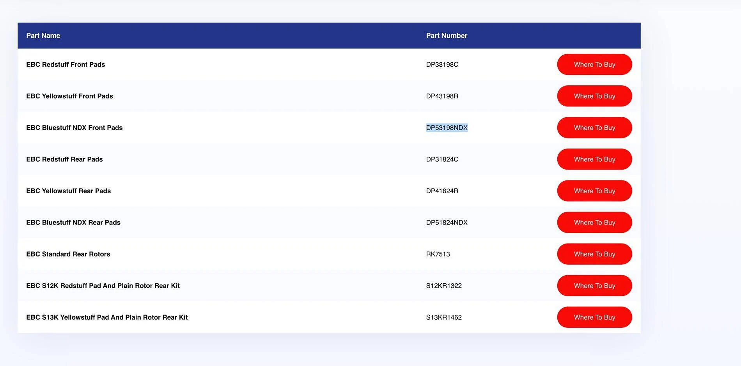Click Where To Buy for S13K Yellowstuff Rear Kit
This screenshot has height=366, width=741.
coord(594,317)
